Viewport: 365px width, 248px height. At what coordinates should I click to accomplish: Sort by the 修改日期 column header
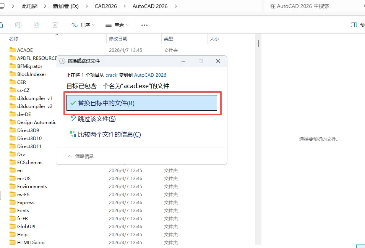(118, 39)
